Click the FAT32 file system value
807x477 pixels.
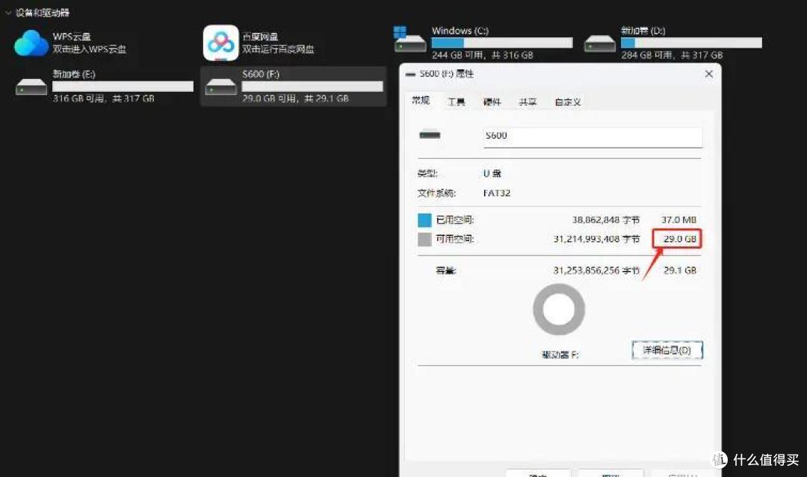pos(497,193)
